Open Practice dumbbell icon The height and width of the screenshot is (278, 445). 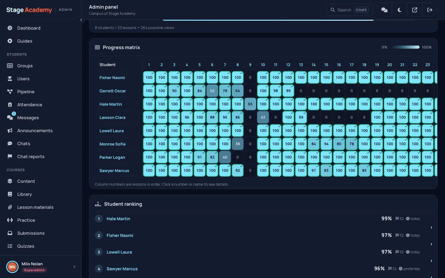click(10, 220)
